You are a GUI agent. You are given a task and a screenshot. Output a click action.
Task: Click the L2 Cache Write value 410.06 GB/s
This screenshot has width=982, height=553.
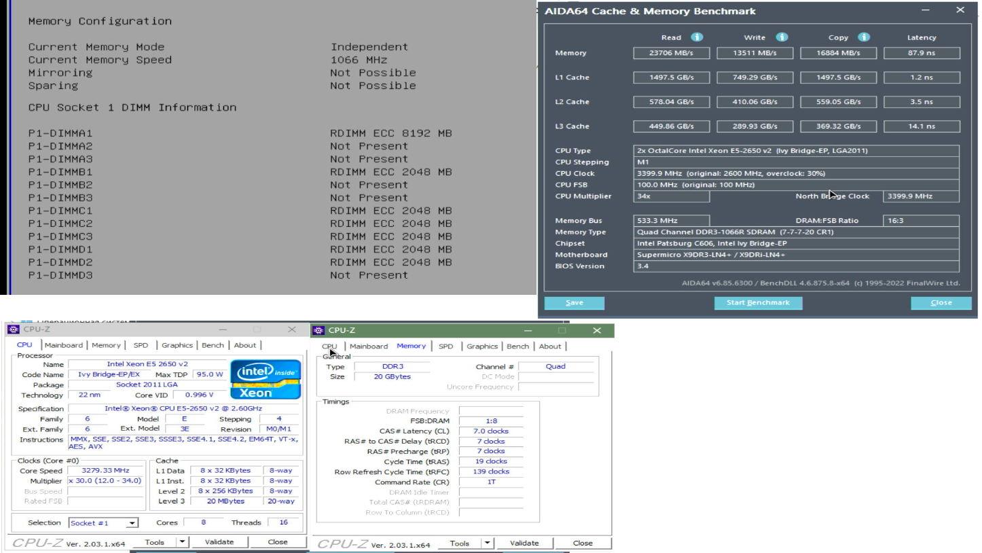(755, 102)
